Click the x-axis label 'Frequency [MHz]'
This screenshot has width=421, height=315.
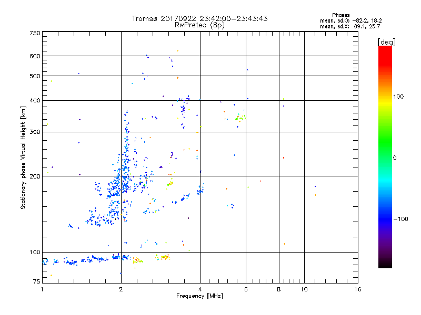pos(199,296)
